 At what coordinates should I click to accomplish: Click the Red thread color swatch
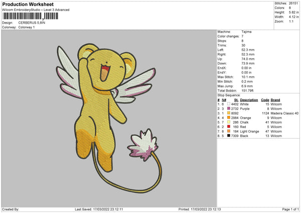229,127
